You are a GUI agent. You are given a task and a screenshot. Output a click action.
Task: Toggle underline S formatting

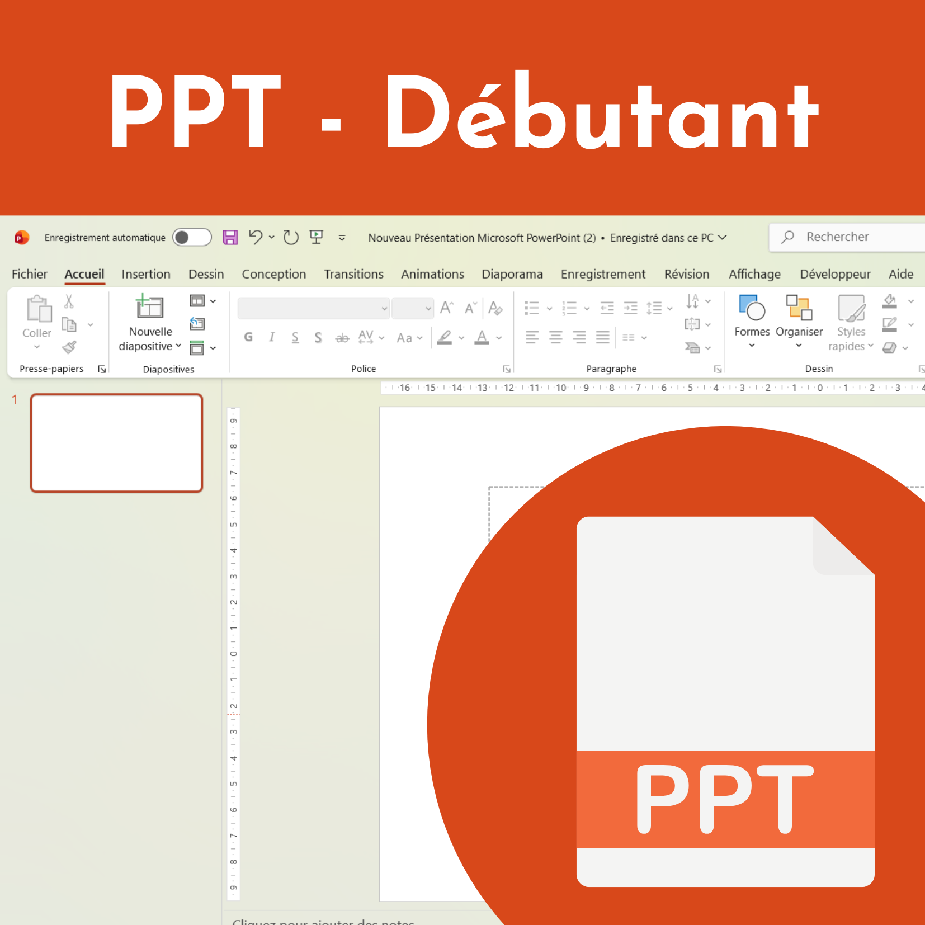[295, 337]
